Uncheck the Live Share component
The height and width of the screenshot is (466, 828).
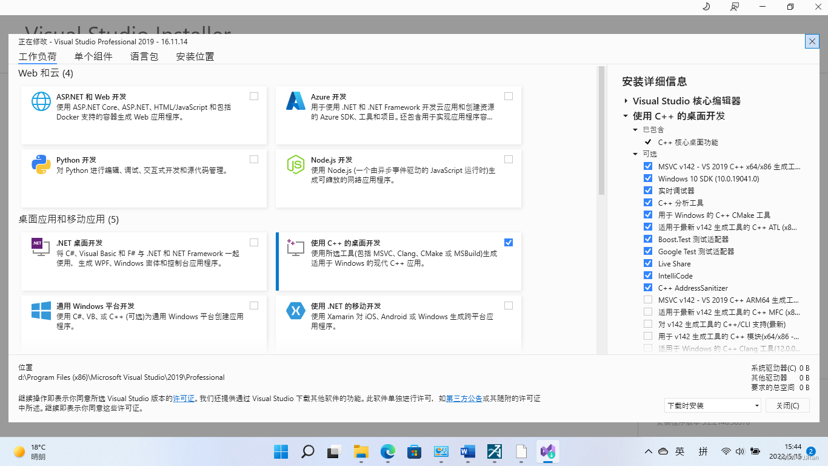[648, 263]
